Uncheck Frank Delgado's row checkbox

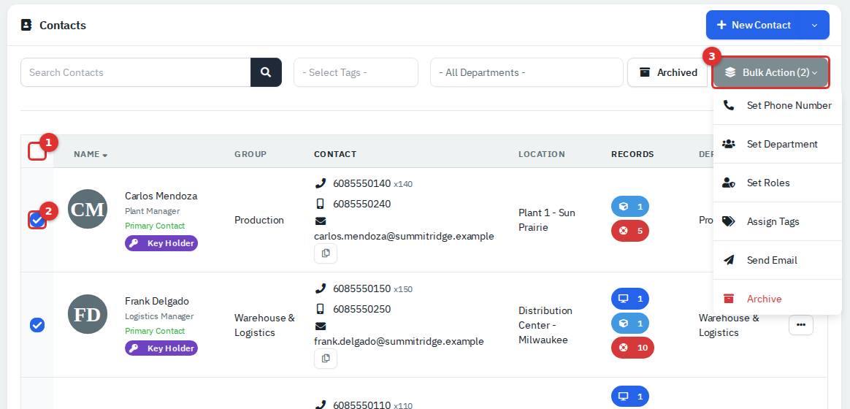coord(37,325)
